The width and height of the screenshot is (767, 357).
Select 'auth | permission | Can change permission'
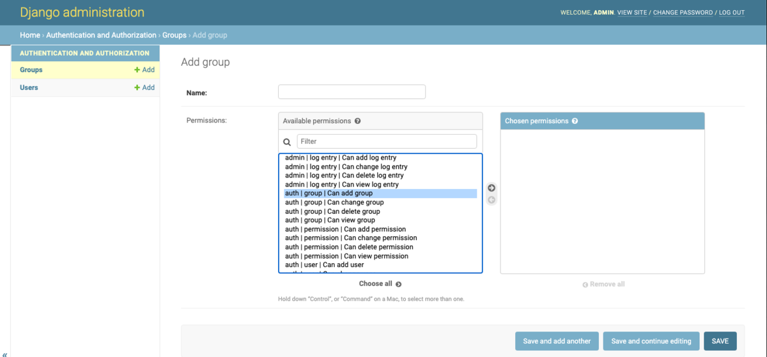click(380, 238)
